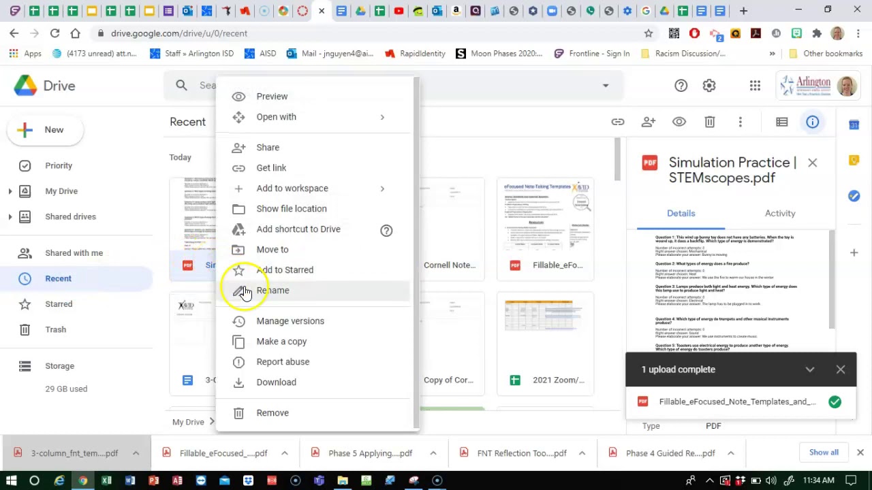Open the search options dropdown arrow
The width and height of the screenshot is (872, 490).
coord(606,85)
